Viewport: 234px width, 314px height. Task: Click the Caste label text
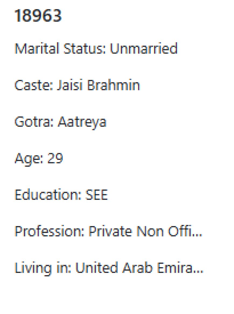click(34, 85)
